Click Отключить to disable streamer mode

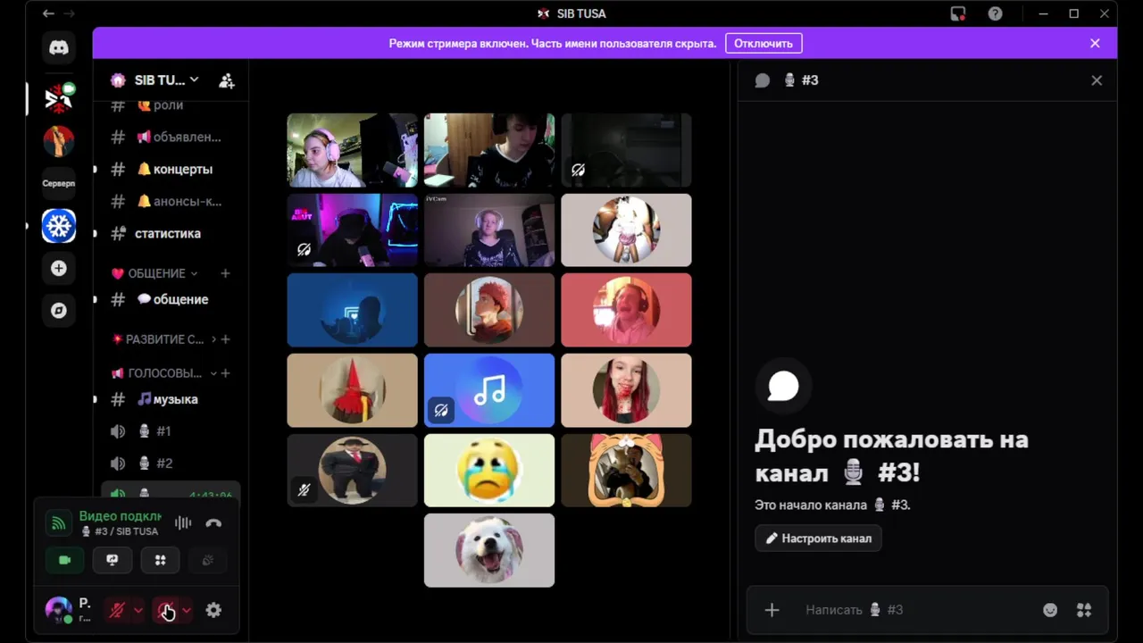[763, 43]
